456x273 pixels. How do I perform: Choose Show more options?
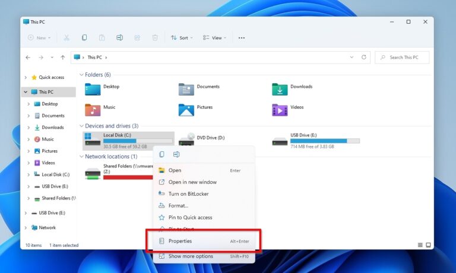pos(204,256)
